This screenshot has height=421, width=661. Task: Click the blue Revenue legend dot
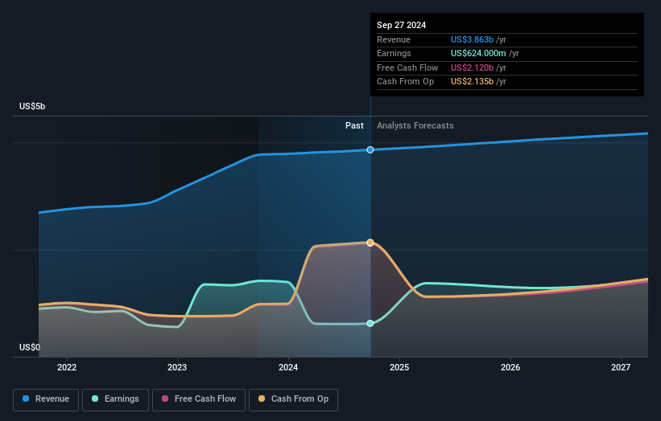tap(26, 399)
